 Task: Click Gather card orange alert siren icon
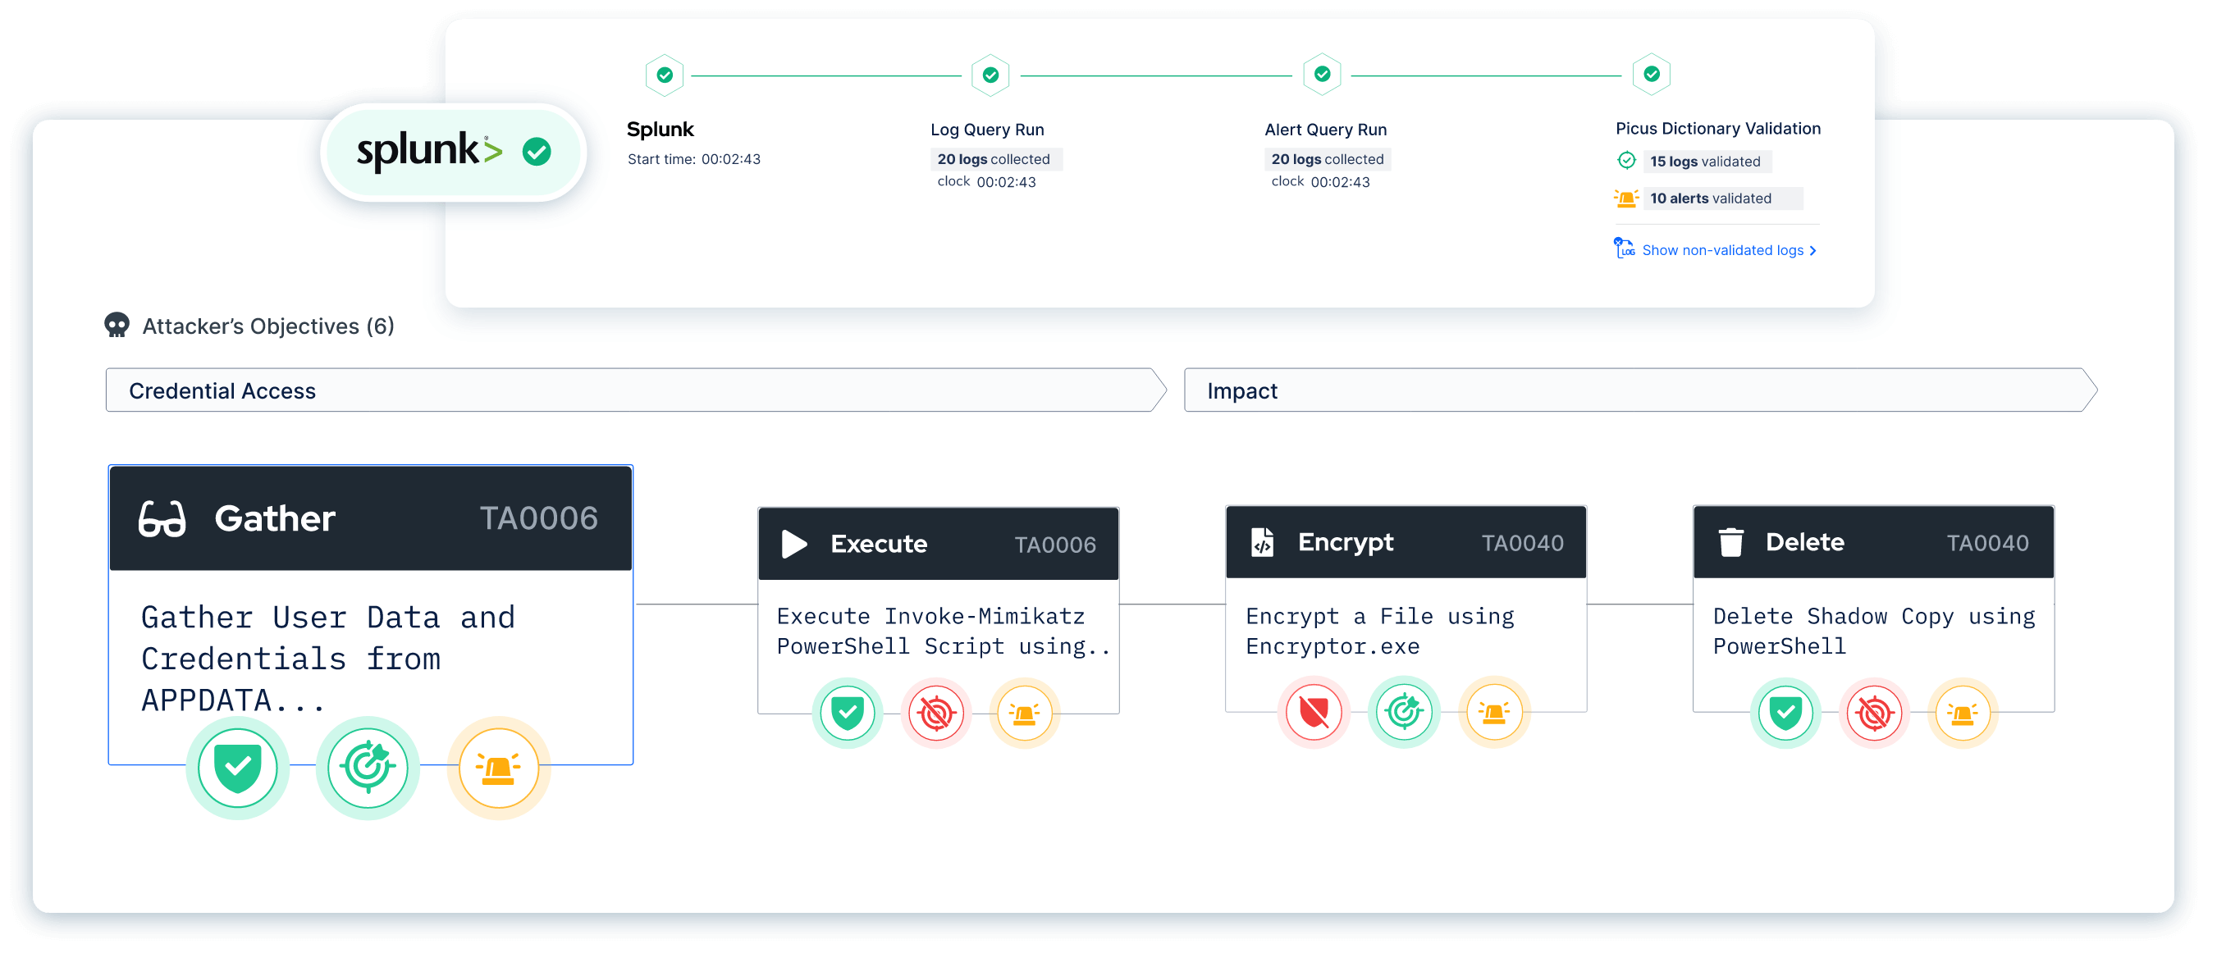pos(498,768)
